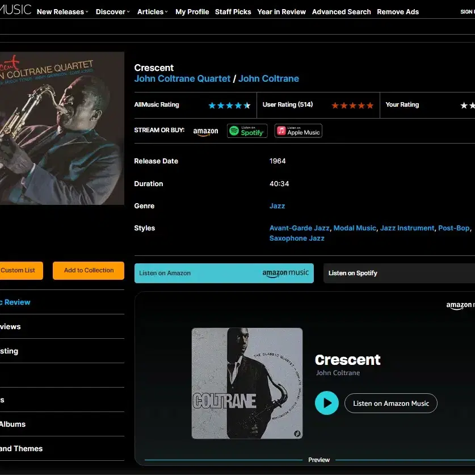This screenshot has height=475, width=475.
Task: Click the orange User Rating stars
Action: (x=352, y=106)
